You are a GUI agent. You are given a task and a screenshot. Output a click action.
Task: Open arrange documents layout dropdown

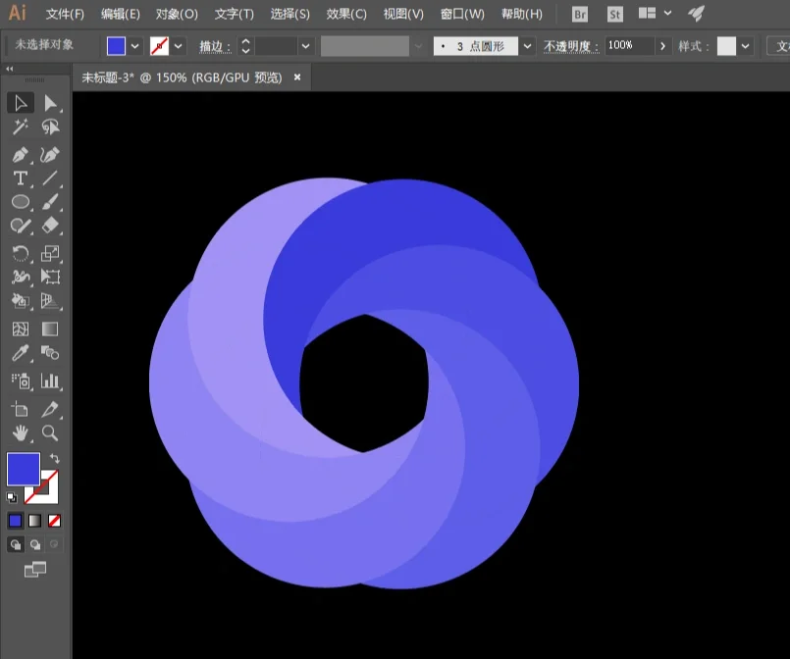point(667,13)
